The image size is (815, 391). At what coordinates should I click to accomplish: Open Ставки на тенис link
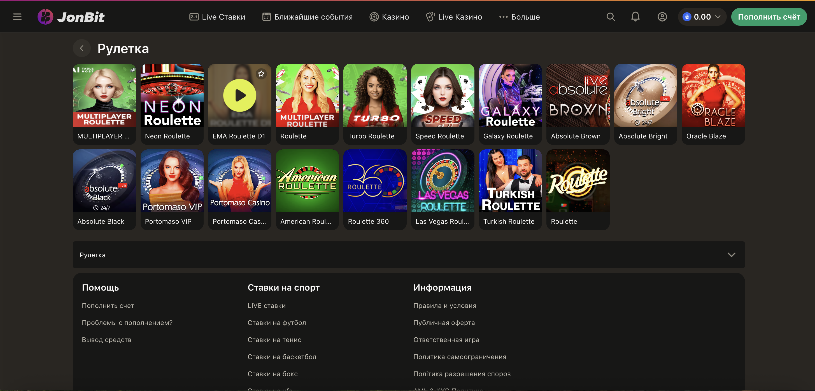pos(275,340)
